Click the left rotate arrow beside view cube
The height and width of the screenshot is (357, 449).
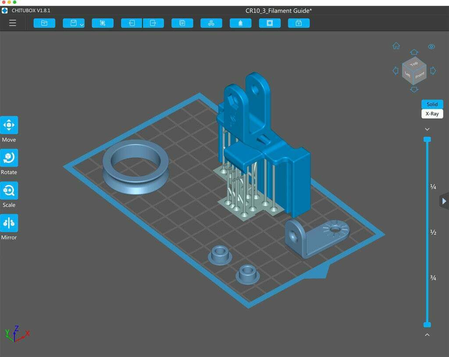[396, 71]
